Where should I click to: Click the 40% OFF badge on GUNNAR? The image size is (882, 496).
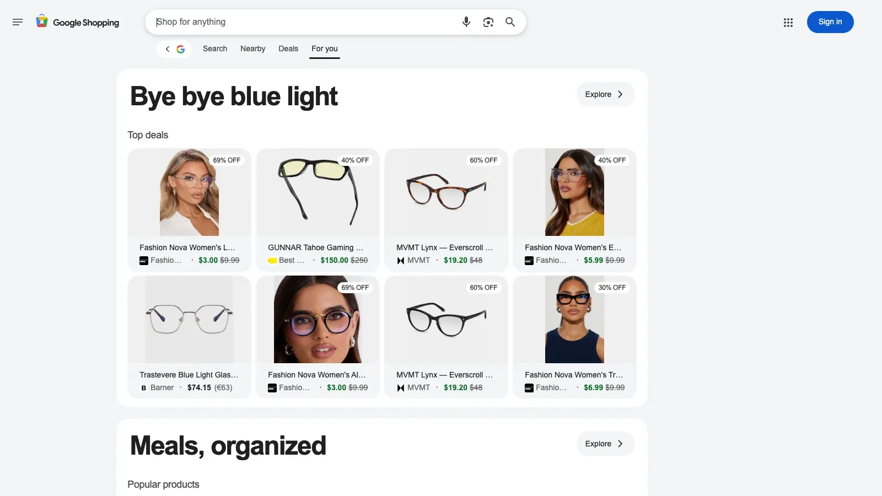(x=355, y=160)
